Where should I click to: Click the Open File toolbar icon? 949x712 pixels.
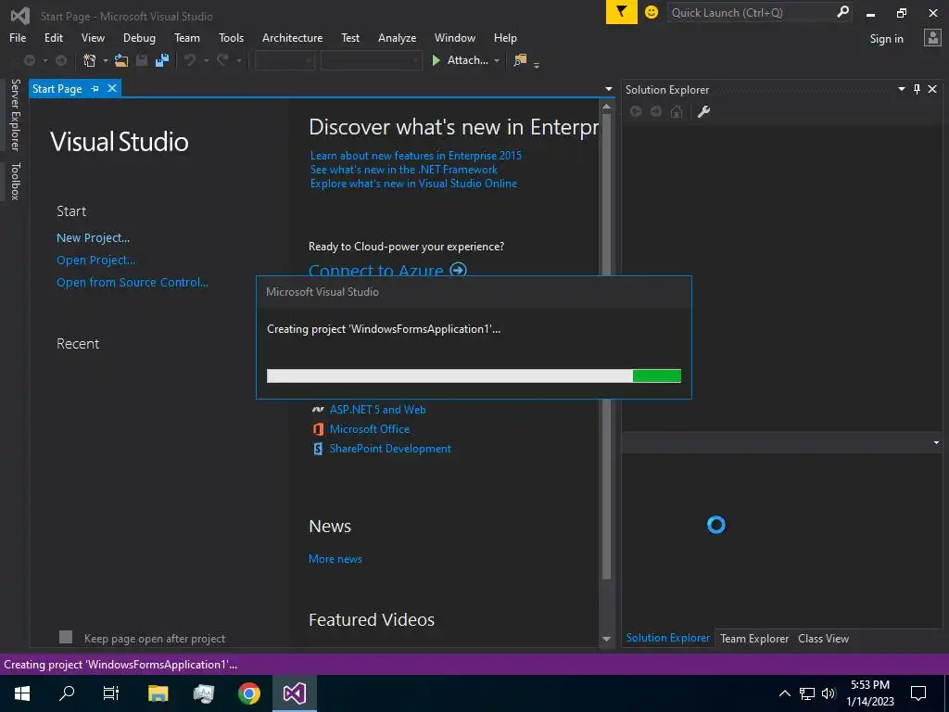(121, 60)
